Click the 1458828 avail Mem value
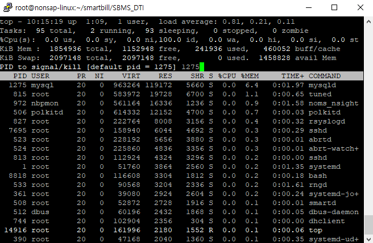Screen dimensions: 373x243 click(x=275, y=58)
